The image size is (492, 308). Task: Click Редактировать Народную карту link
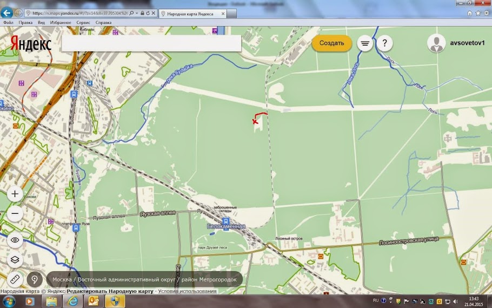110,291
